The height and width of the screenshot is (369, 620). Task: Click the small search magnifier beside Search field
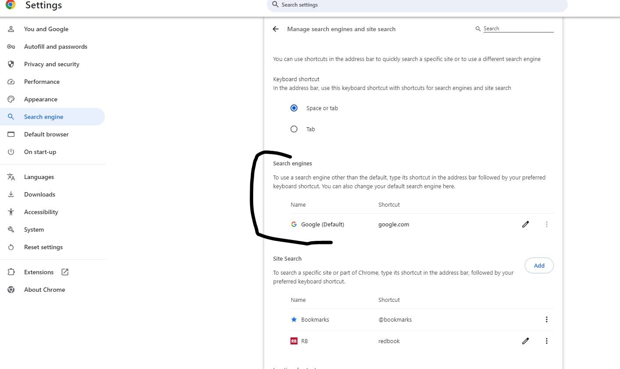(x=478, y=29)
